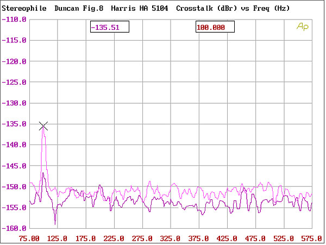The image size is (326, 245).
Task: Click the 125.0 label on frequency axis
Action: [58, 238]
